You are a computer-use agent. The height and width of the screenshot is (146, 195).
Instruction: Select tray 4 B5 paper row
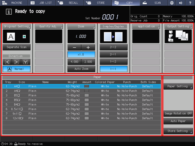(x=81, y=100)
